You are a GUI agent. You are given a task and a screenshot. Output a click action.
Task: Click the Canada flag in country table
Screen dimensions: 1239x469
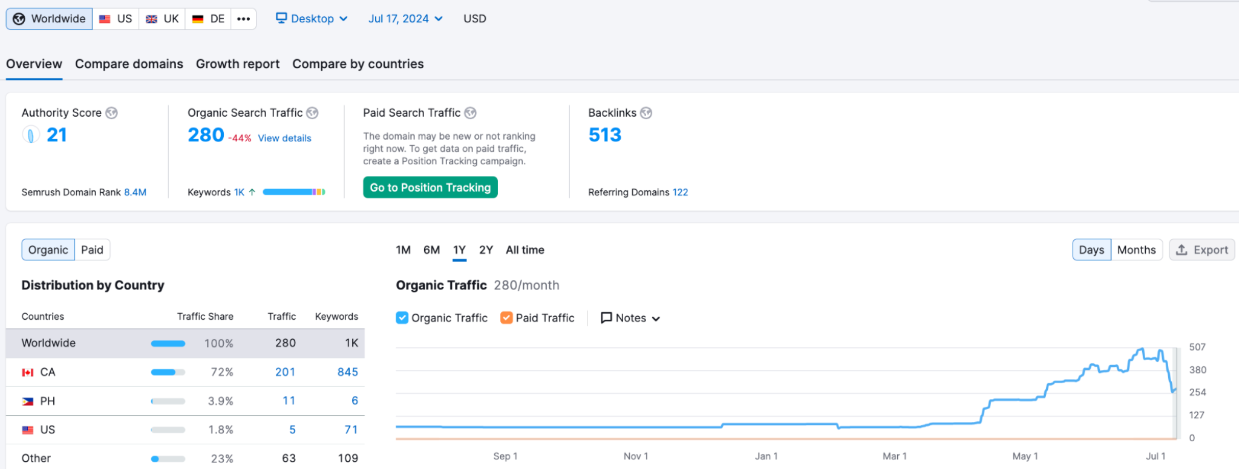point(28,372)
